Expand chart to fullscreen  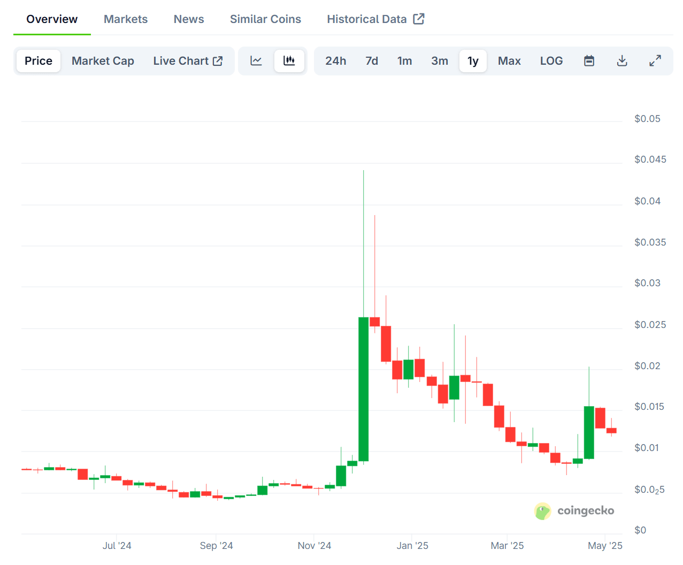tap(655, 61)
